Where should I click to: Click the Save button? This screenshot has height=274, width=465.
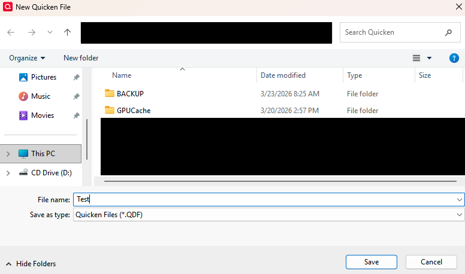coord(372,262)
